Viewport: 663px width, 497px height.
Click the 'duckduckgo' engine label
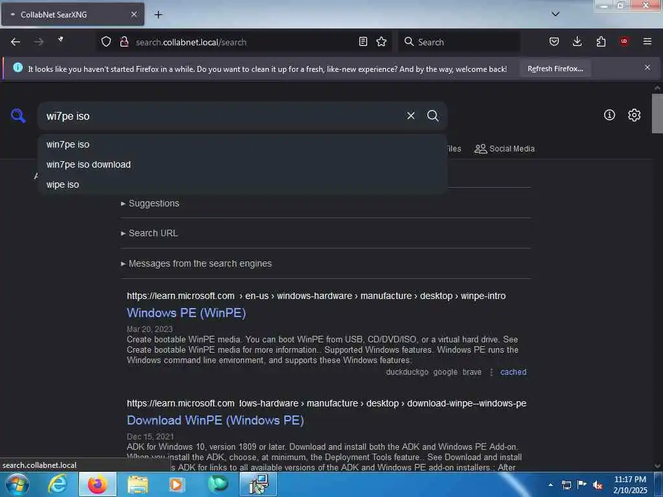[407, 372]
